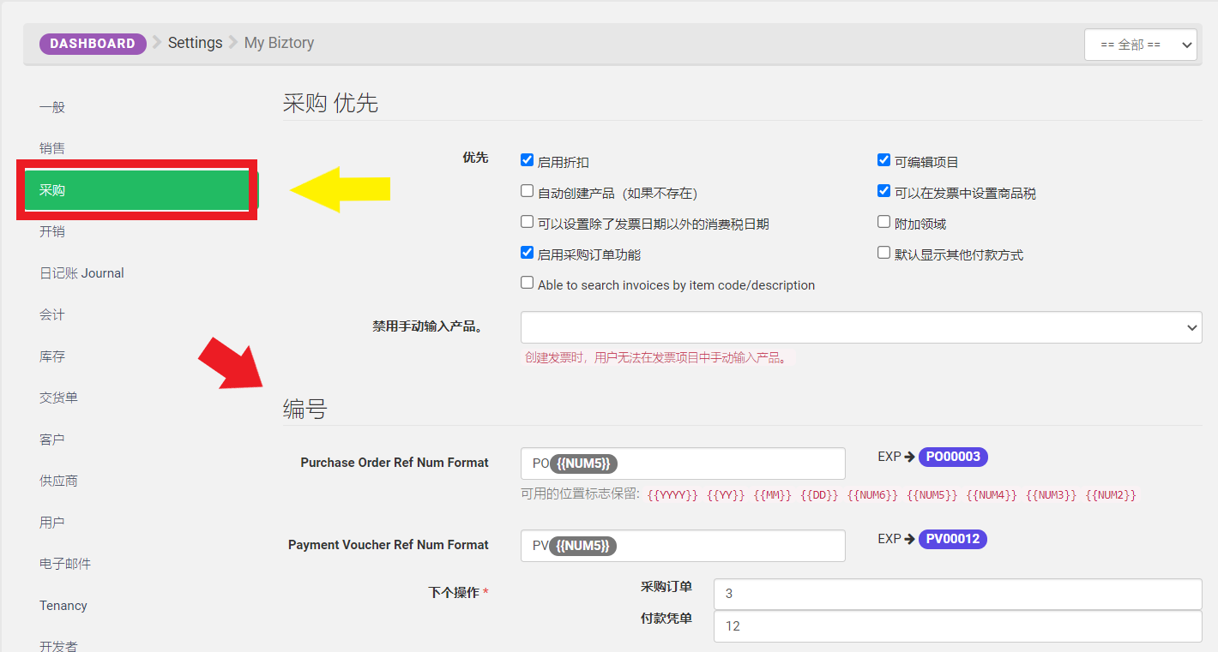
Task: Click the {{NUM2}} placeholder text
Action: tap(1111, 495)
